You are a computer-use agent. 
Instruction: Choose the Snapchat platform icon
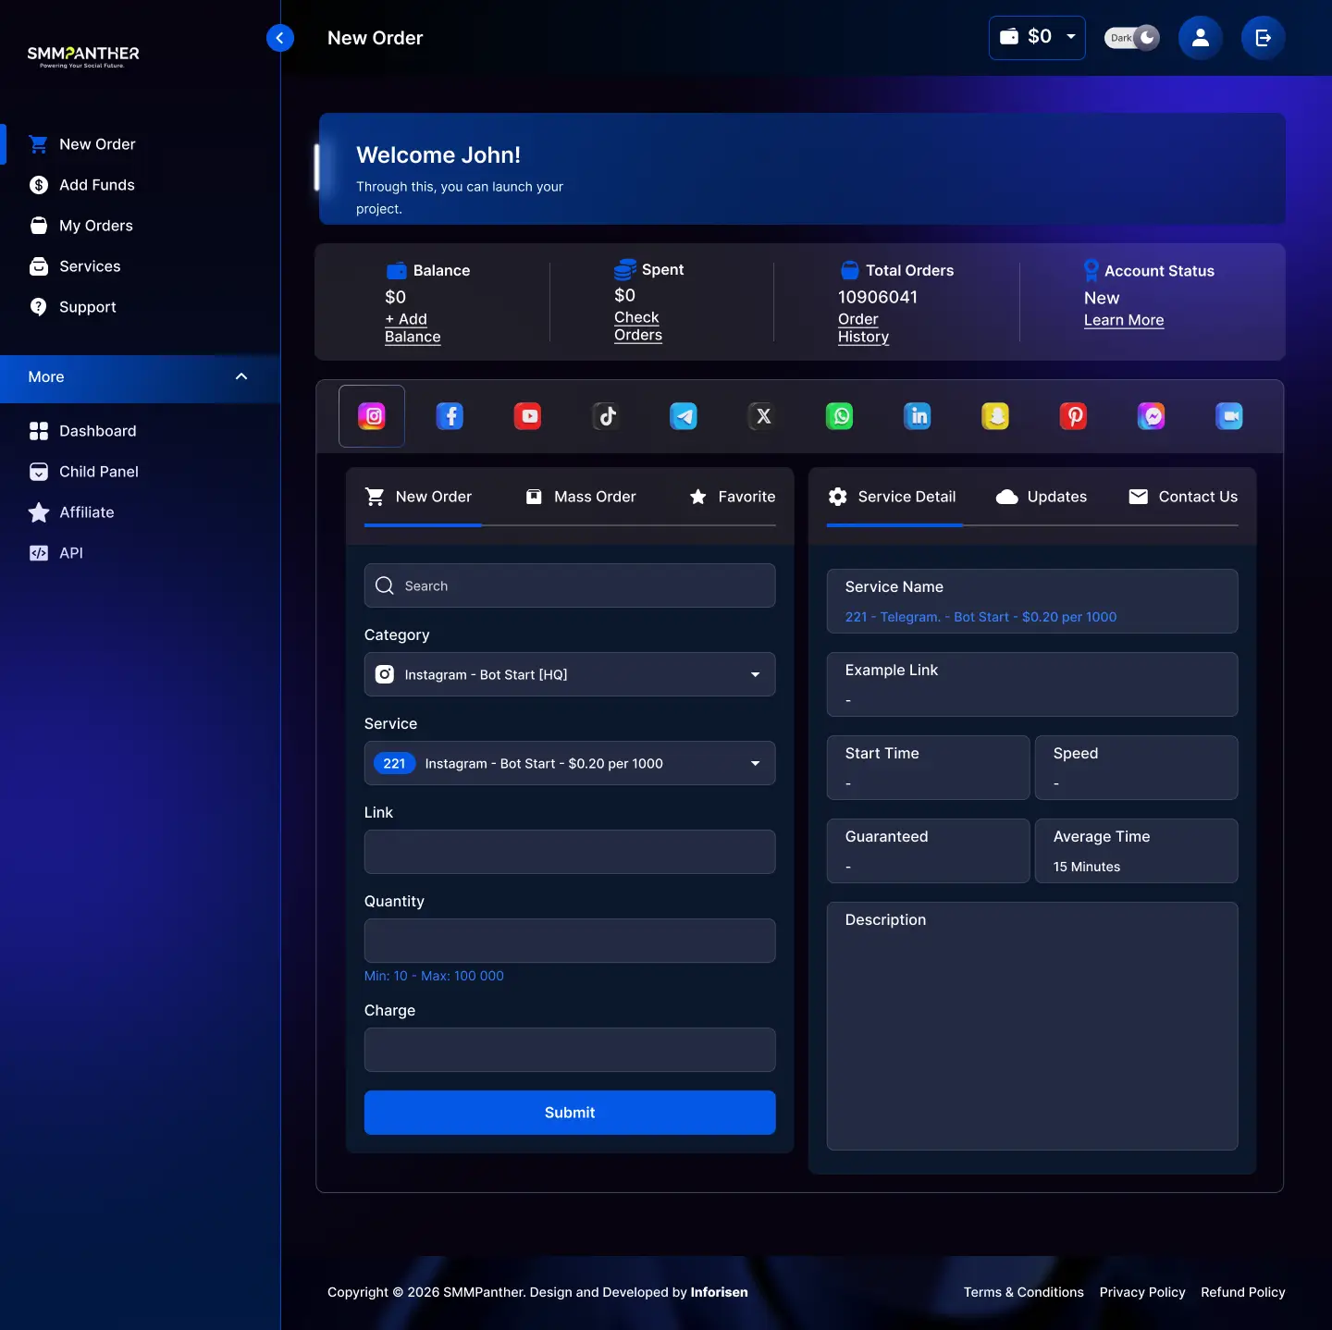coord(995,416)
